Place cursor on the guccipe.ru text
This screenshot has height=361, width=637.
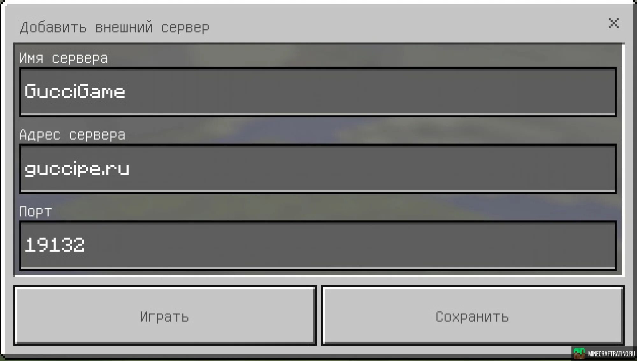[x=77, y=169]
